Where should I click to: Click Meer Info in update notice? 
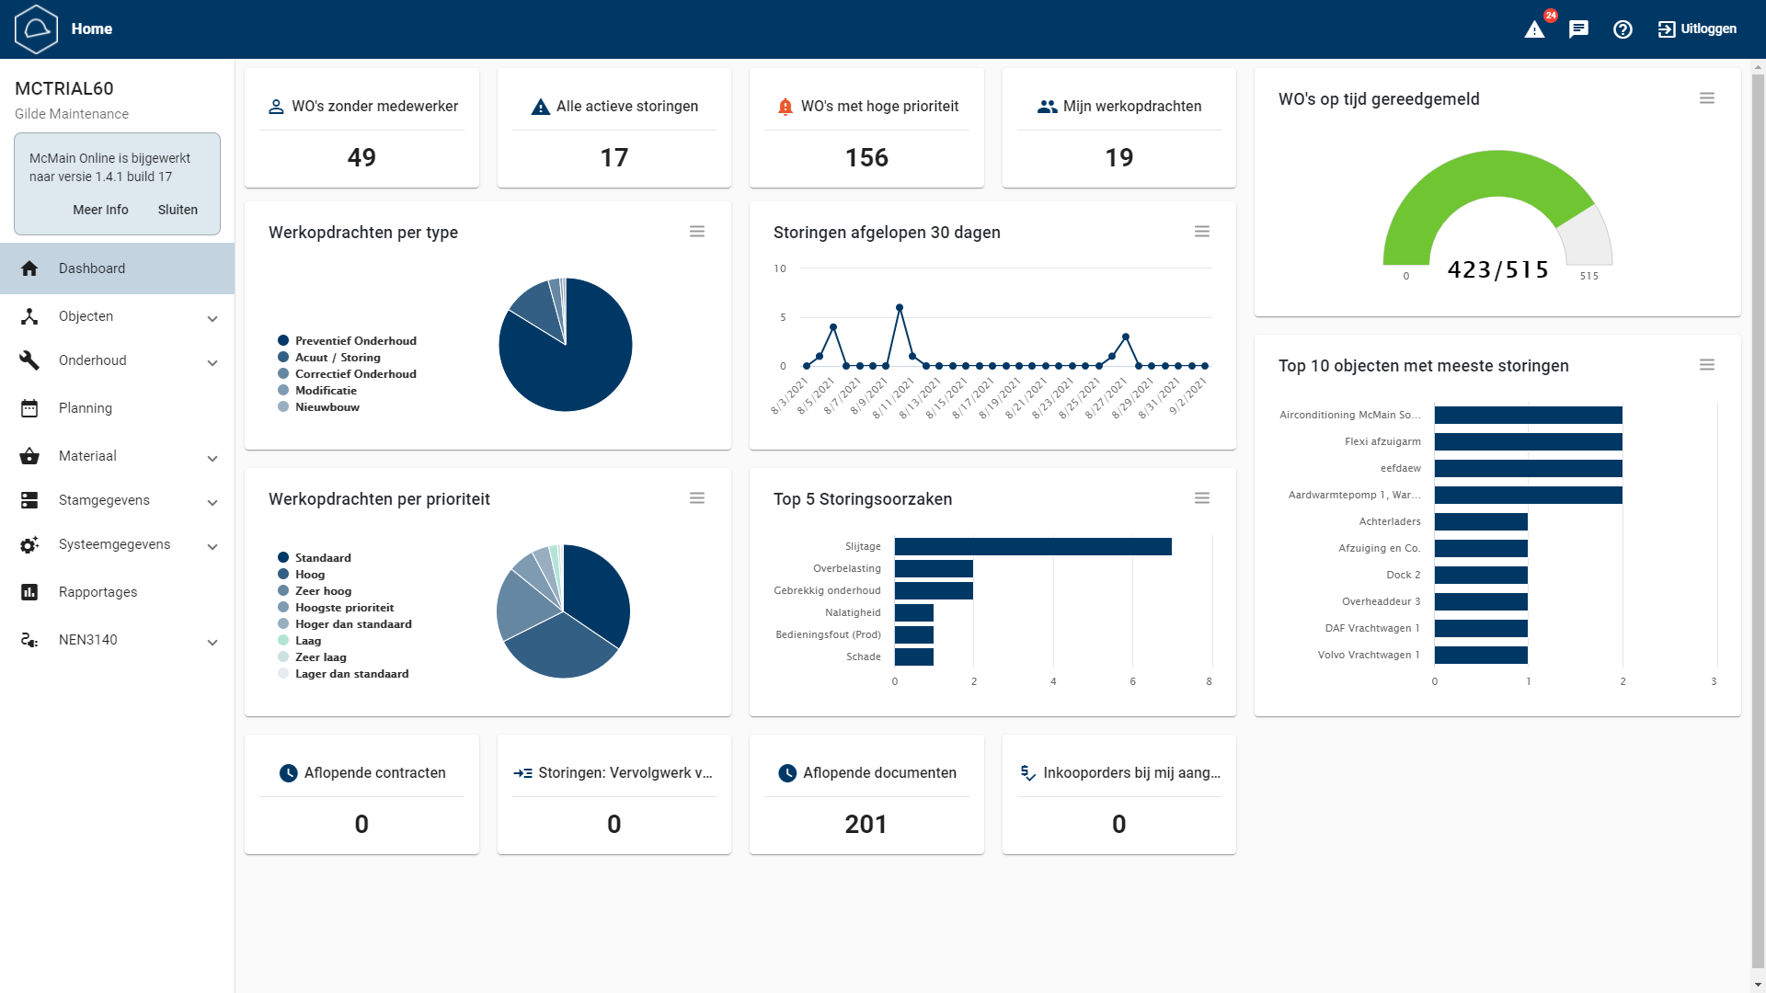(100, 210)
